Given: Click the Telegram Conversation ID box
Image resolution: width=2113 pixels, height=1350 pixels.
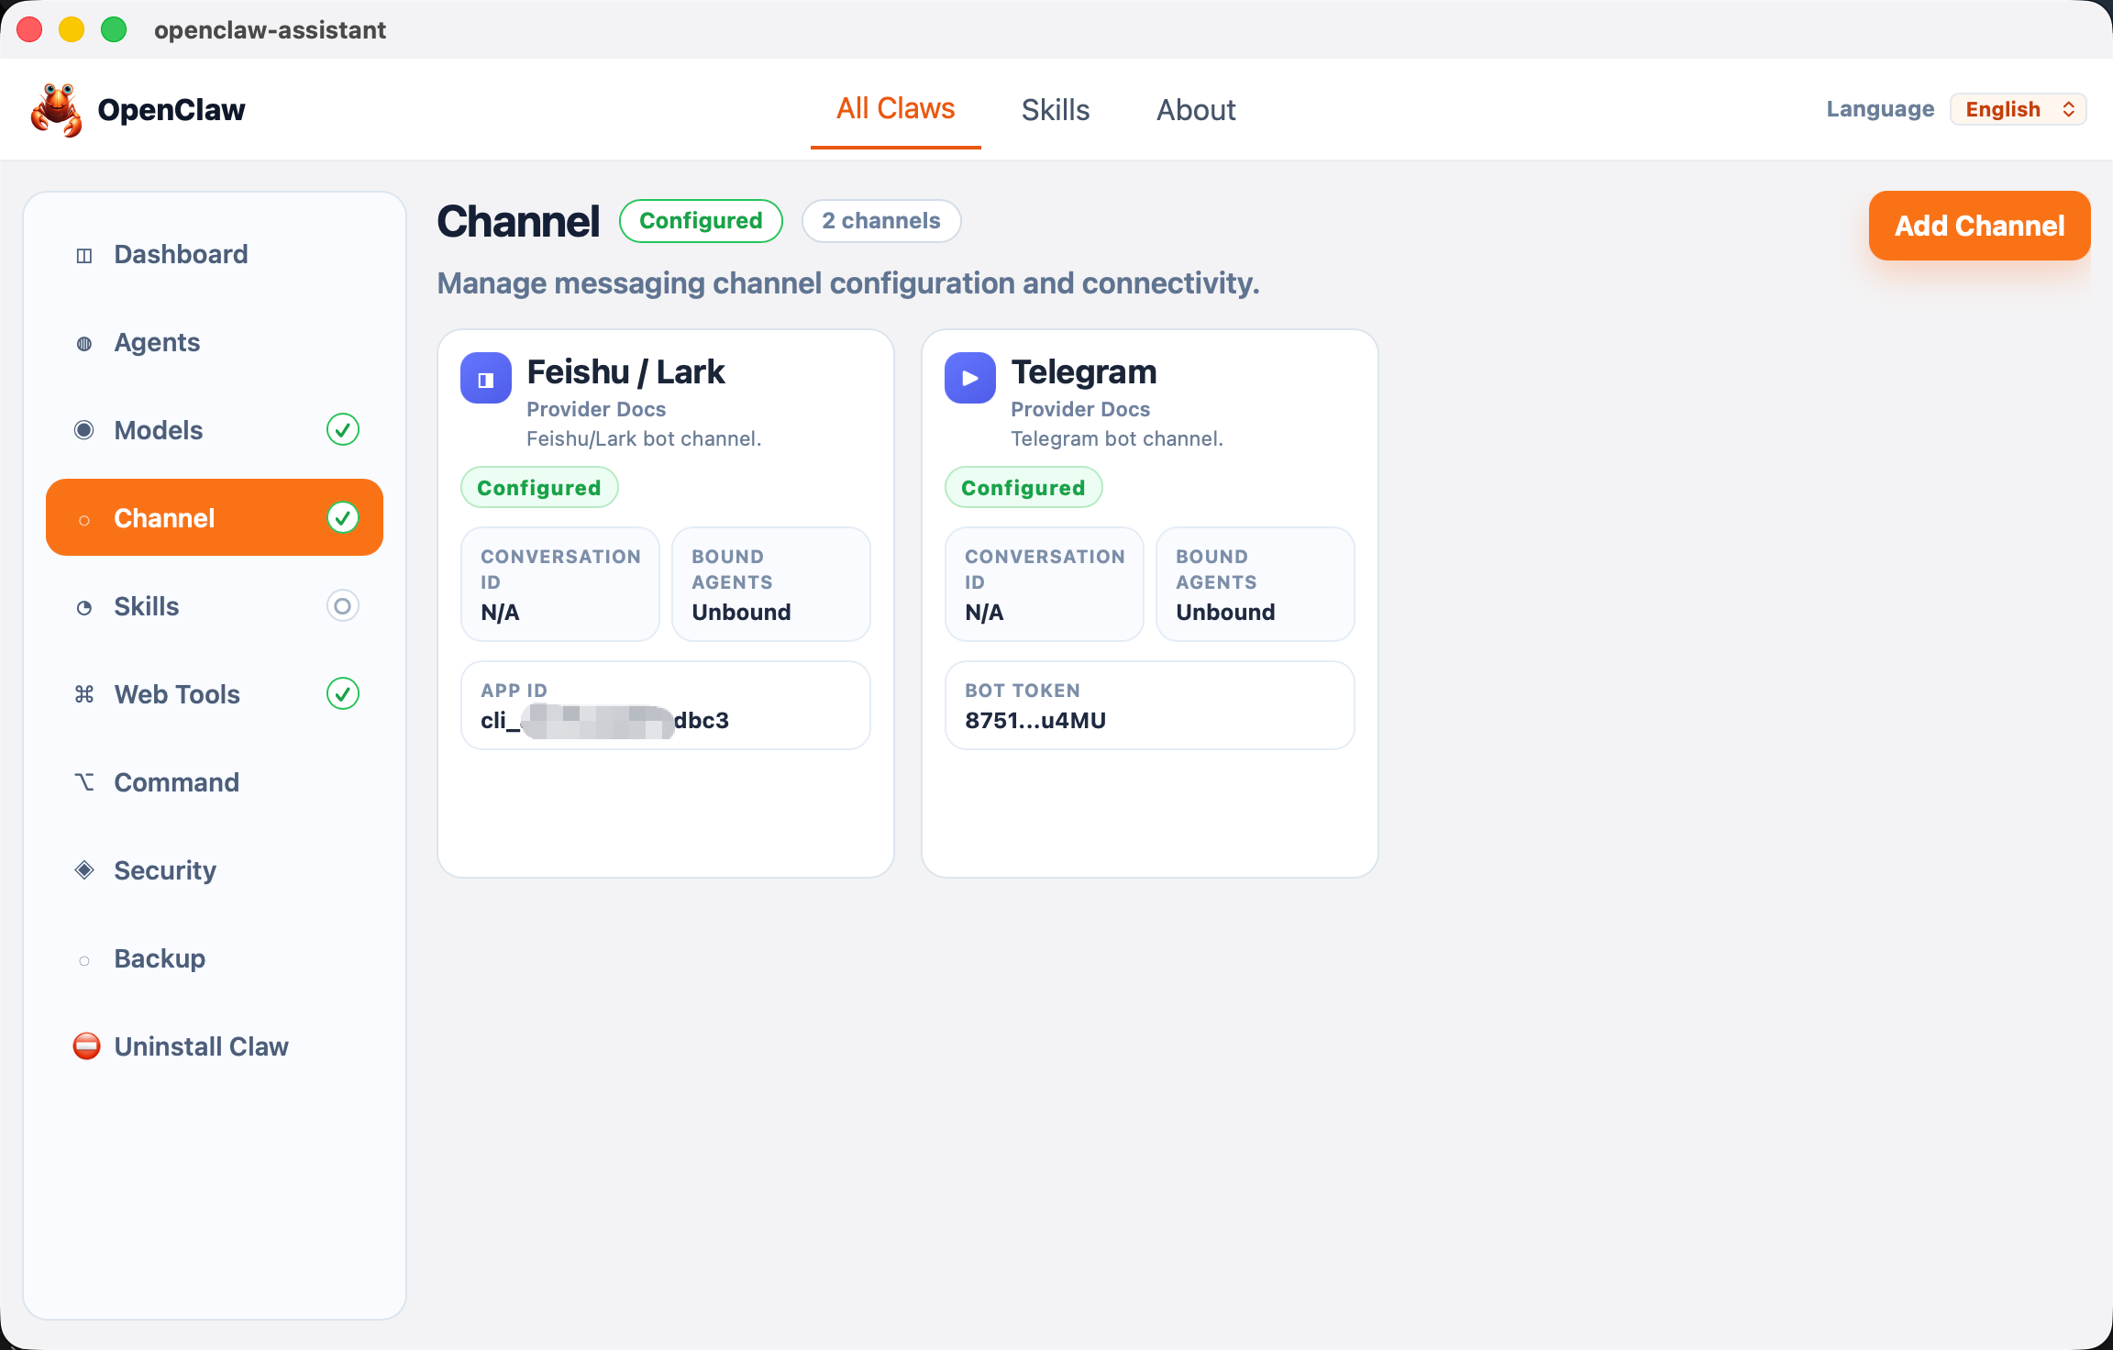Looking at the screenshot, I should pos(1045,584).
